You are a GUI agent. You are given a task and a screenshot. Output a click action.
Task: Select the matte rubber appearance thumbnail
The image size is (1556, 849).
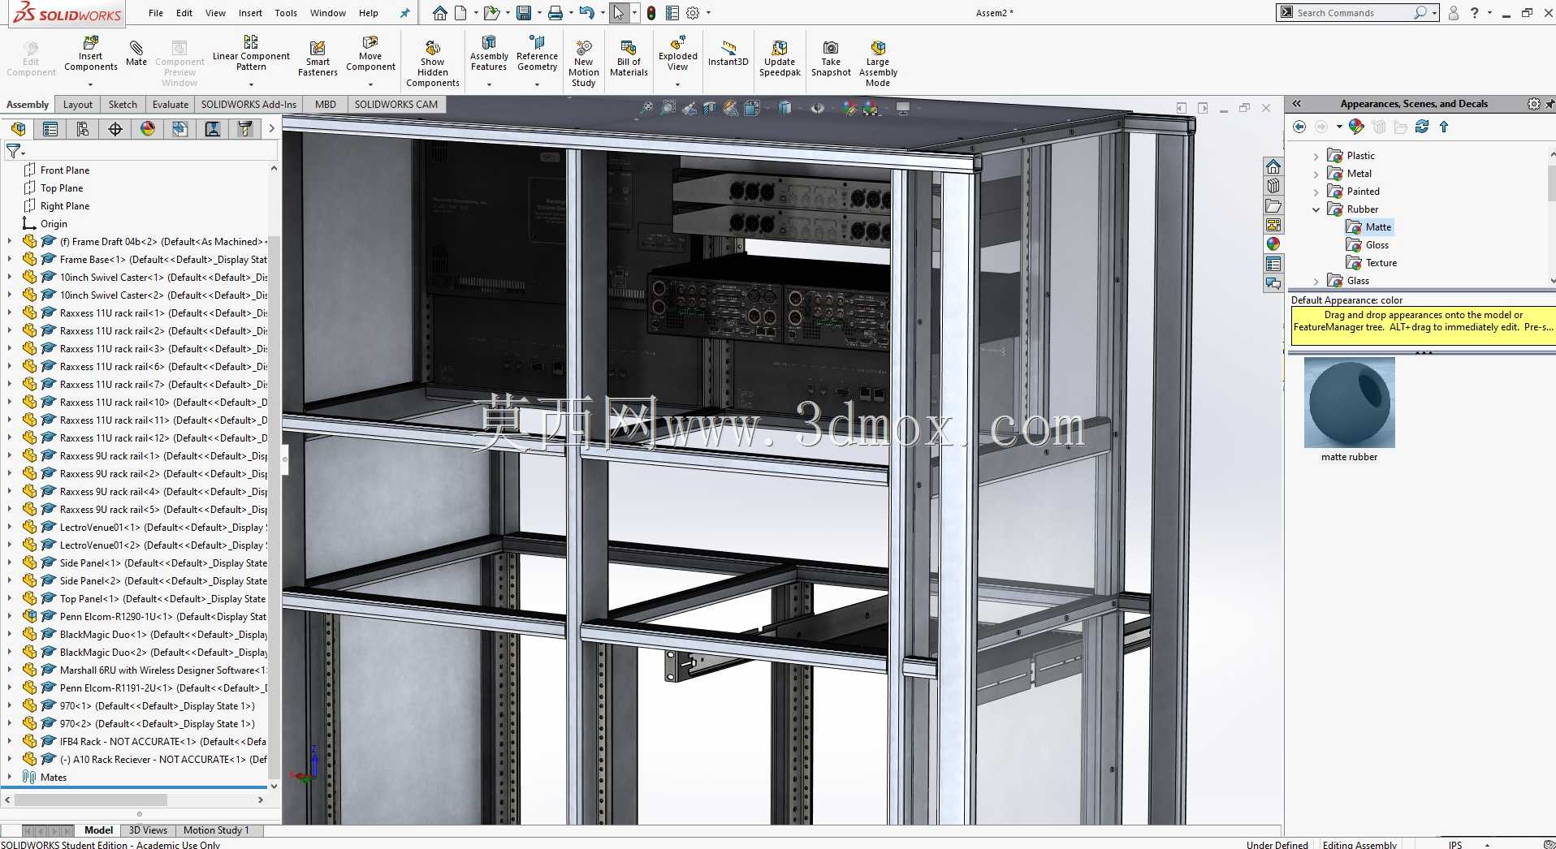1349,403
